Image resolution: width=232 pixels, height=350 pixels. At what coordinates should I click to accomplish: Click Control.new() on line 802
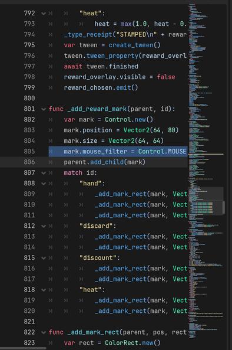click(129, 119)
